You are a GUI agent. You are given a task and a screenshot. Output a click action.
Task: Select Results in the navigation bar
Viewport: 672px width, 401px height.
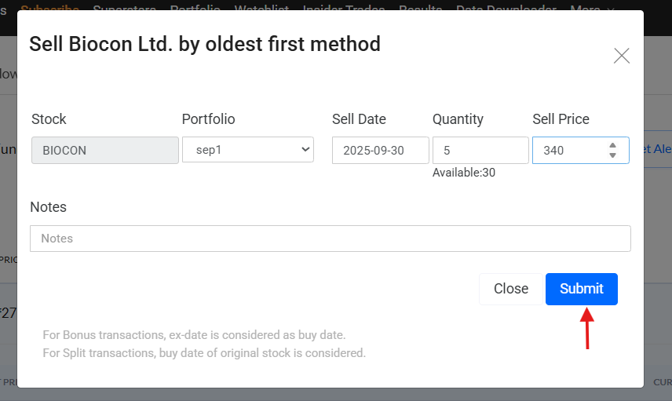point(421,6)
